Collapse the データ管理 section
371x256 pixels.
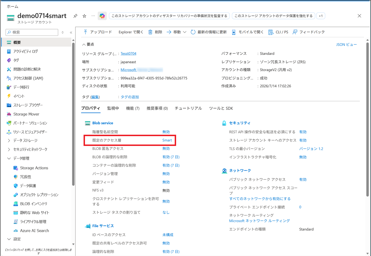coord(9,158)
